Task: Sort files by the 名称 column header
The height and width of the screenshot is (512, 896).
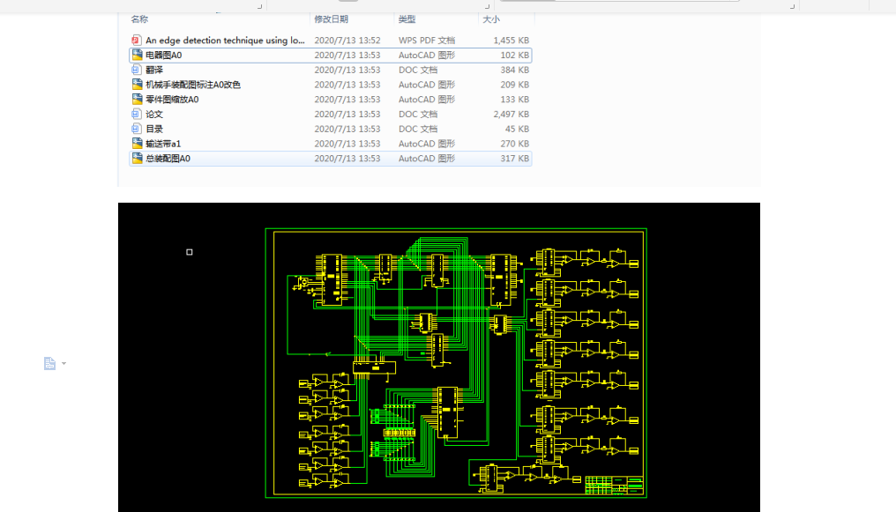Action: (140, 19)
